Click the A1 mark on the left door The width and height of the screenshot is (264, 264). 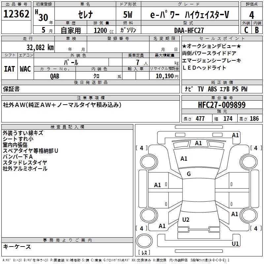(158, 185)
